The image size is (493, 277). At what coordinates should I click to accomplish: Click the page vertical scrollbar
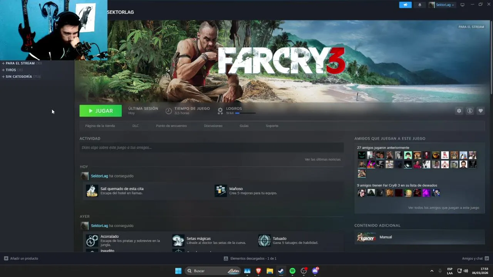tap(491, 58)
